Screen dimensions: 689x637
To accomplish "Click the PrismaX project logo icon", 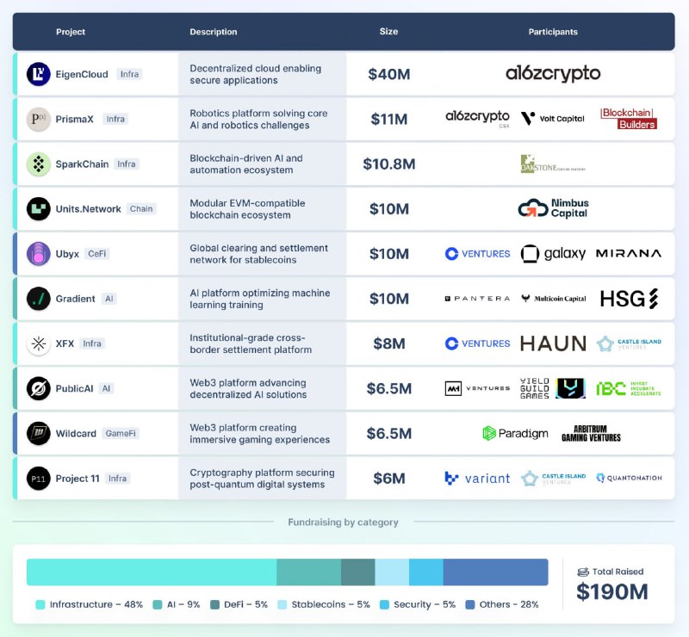I will pyautogui.click(x=38, y=119).
